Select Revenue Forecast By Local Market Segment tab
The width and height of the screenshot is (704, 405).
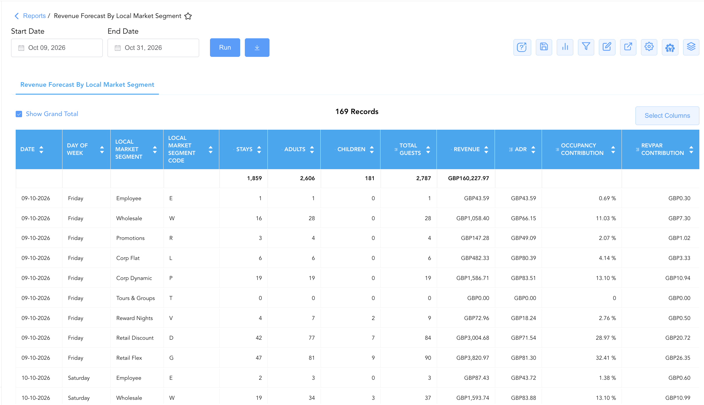click(x=87, y=85)
